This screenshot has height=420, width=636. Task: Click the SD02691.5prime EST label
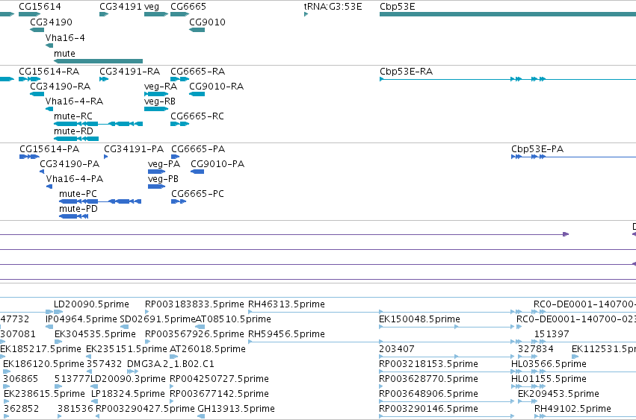(158, 319)
